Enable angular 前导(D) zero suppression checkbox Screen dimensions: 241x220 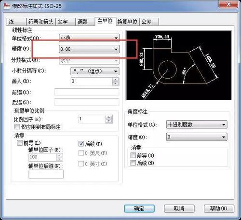tap(133, 155)
